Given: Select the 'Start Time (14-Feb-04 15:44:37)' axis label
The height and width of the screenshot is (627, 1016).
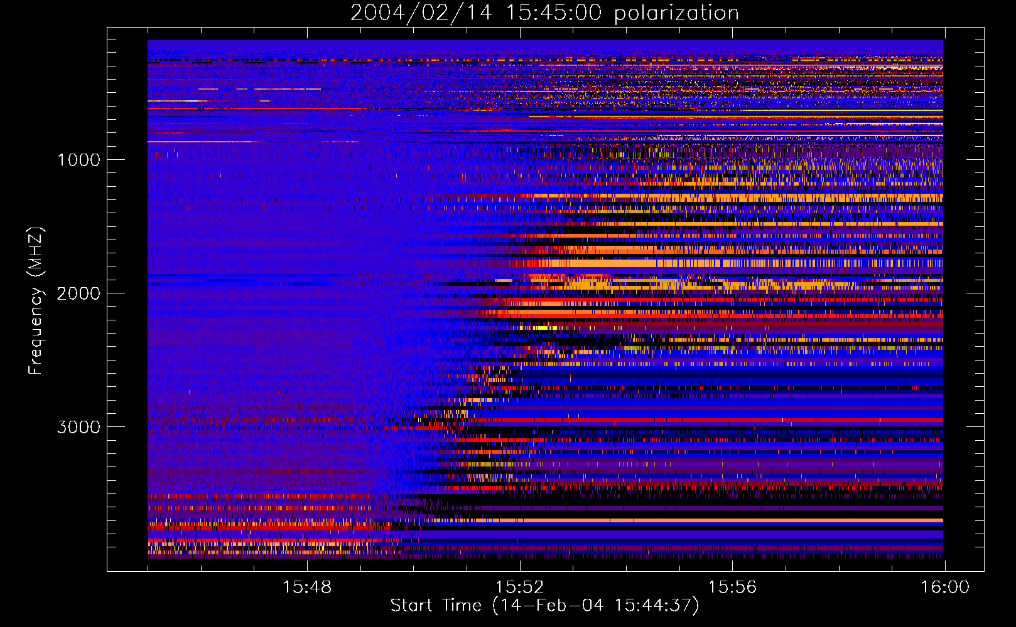Looking at the screenshot, I should [544, 606].
